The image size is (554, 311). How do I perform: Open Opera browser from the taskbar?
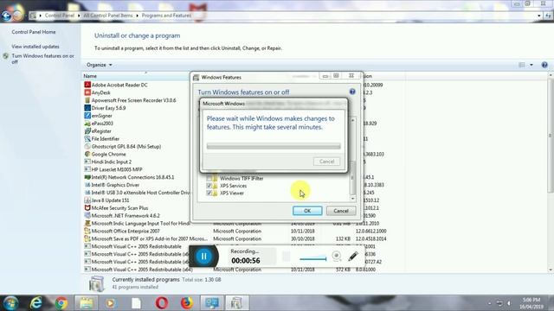[162, 303]
